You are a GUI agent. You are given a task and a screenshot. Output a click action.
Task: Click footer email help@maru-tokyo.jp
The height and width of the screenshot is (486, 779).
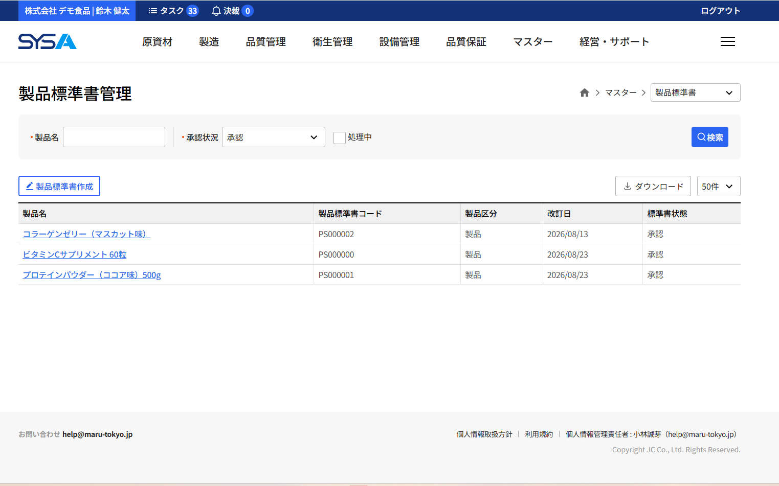(x=97, y=434)
